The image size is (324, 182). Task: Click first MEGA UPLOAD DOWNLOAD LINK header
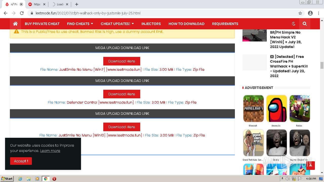click(122, 48)
